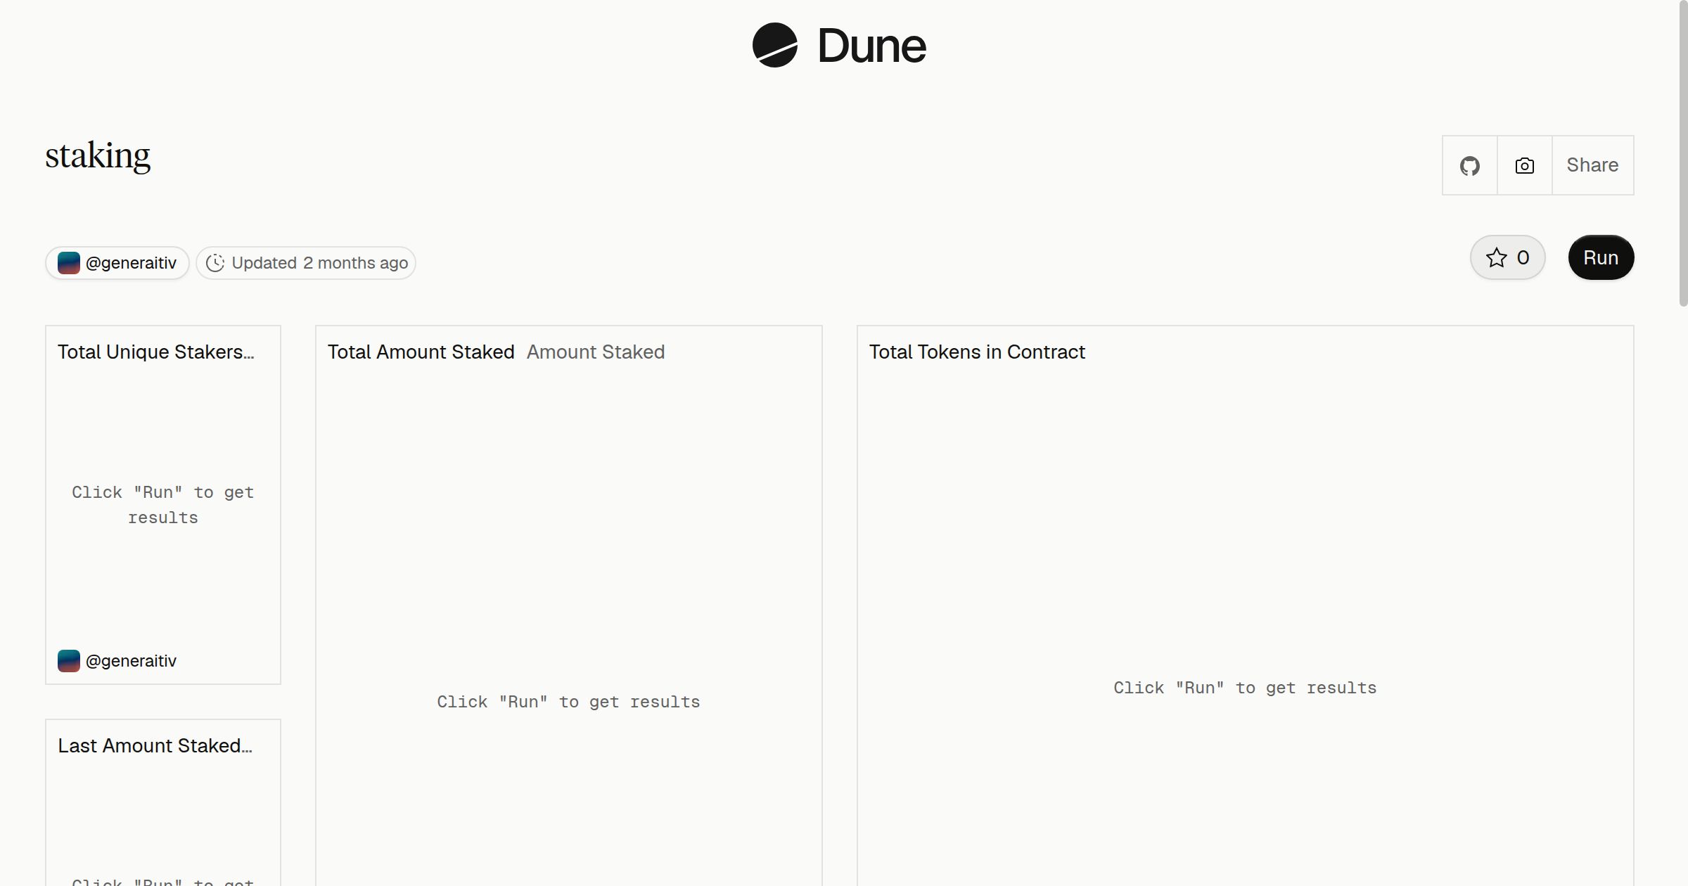Click the clock icon beside Updated
The width and height of the screenshot is (1688, 886).
point(215,263)
